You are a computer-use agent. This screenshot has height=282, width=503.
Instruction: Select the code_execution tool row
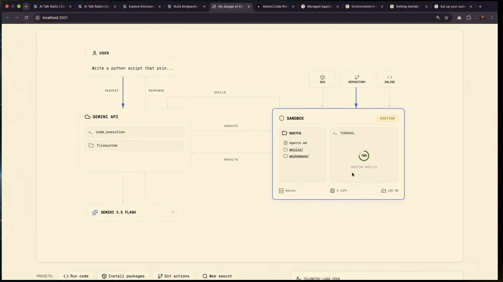(x=134, y=132)
